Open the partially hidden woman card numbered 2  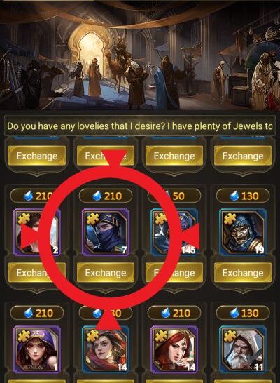37,232
